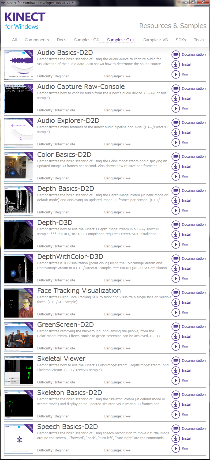Click the Documentation text link for Speech Basics-D2D

(x=193, y=429)
